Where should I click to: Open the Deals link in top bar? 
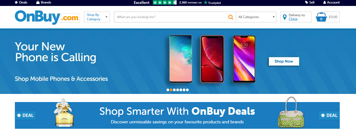[x=21, y=2]
